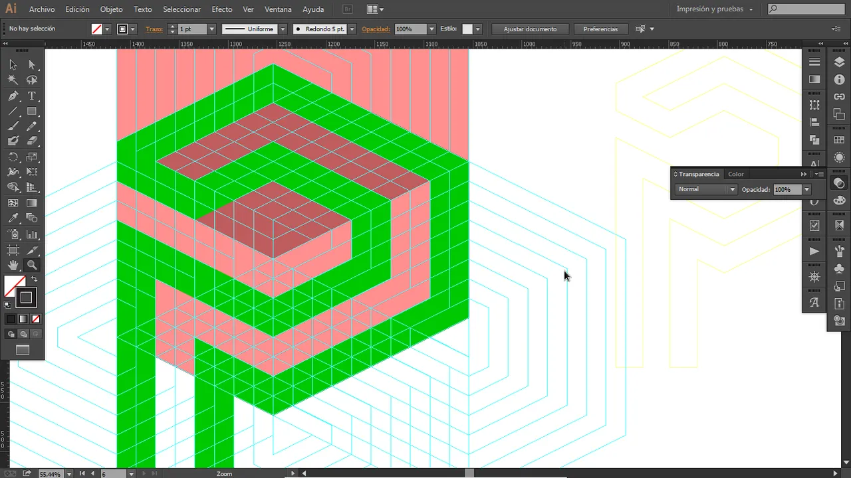This screenshot has height=478, width=851.
Task: Switch to the Color panel tab
Action: pos(736,174)
